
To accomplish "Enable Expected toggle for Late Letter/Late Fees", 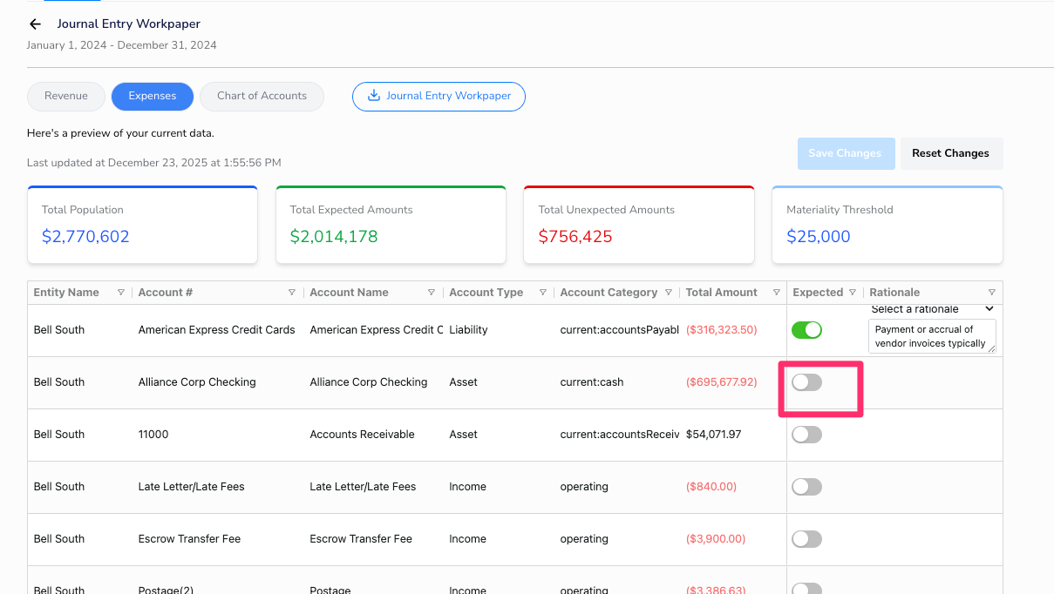I will 806,487.
